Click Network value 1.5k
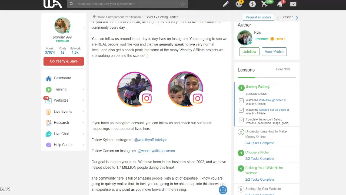The height and width of the screenshot is (195, 346). point(75,53)
